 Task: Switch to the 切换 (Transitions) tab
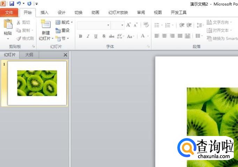click(x=78, y=13)
